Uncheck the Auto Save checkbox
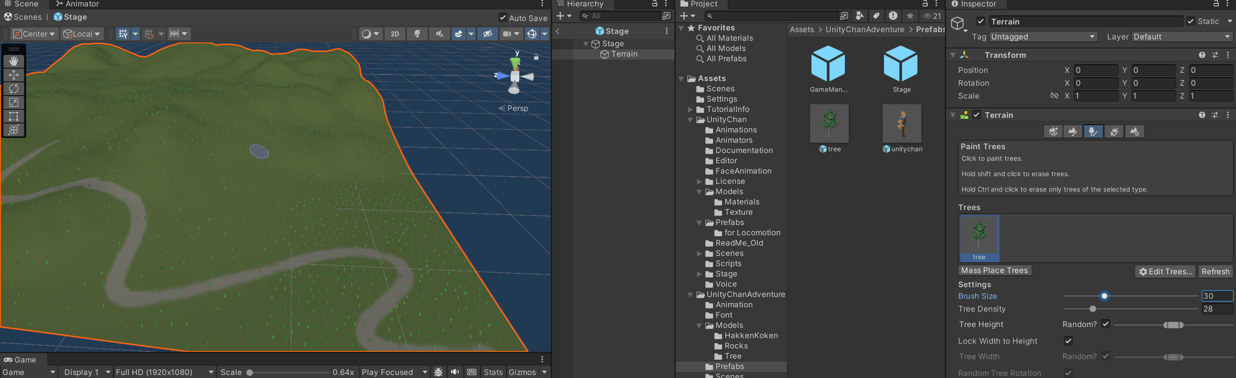 502,18
